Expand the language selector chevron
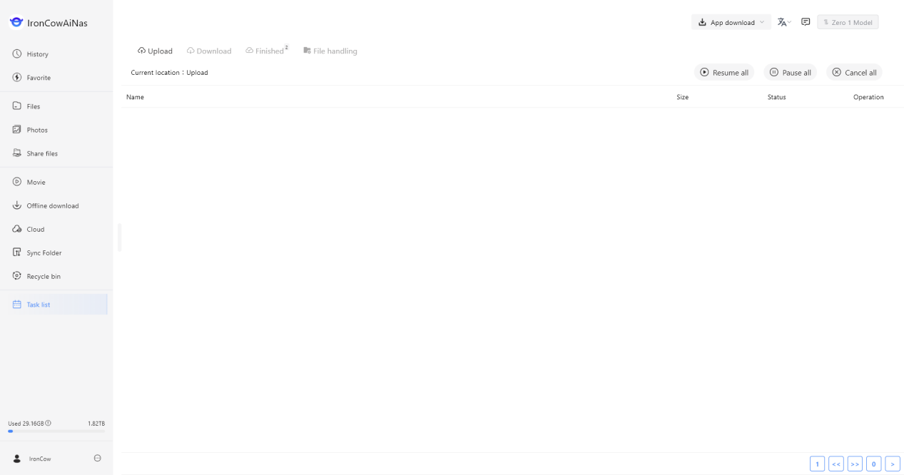The image size is (904, 475). 789,21
